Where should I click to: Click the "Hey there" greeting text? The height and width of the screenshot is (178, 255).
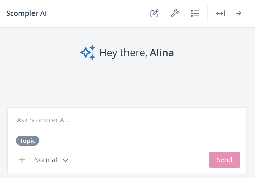point(123,53)
